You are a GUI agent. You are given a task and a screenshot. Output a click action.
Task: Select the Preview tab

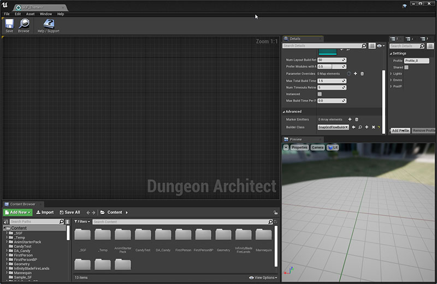(303, 140)
